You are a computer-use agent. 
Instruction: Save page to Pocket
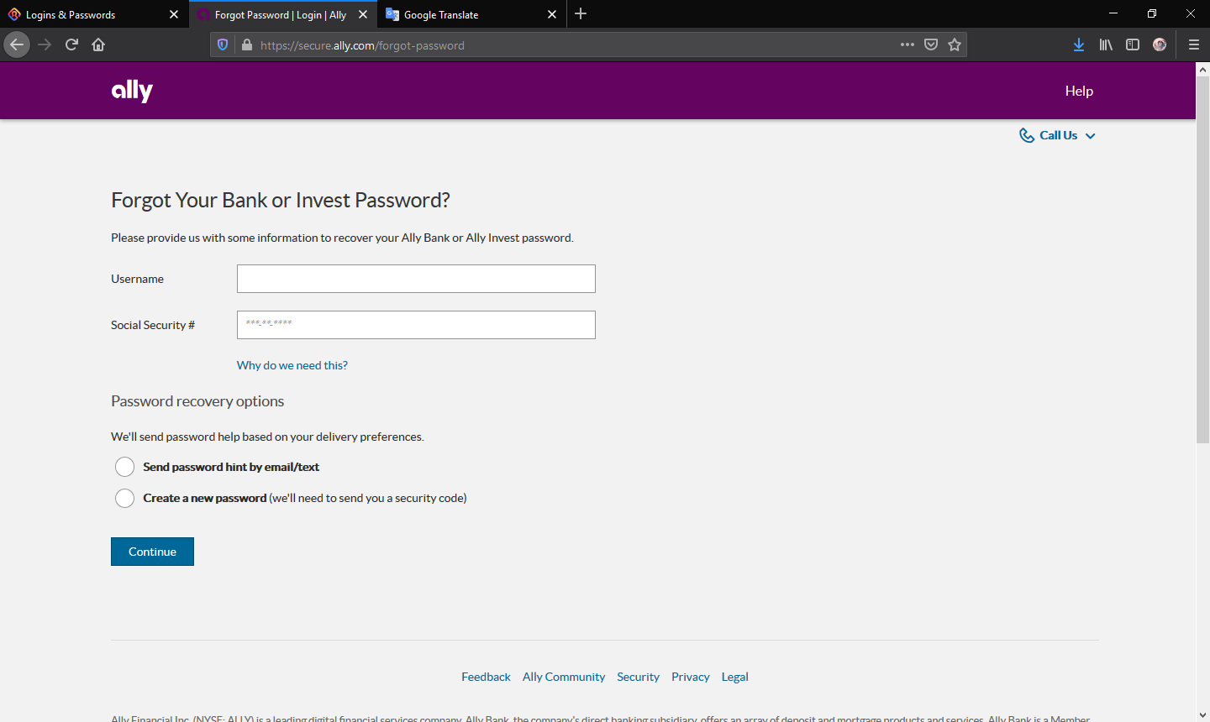[x=931, y=44]
